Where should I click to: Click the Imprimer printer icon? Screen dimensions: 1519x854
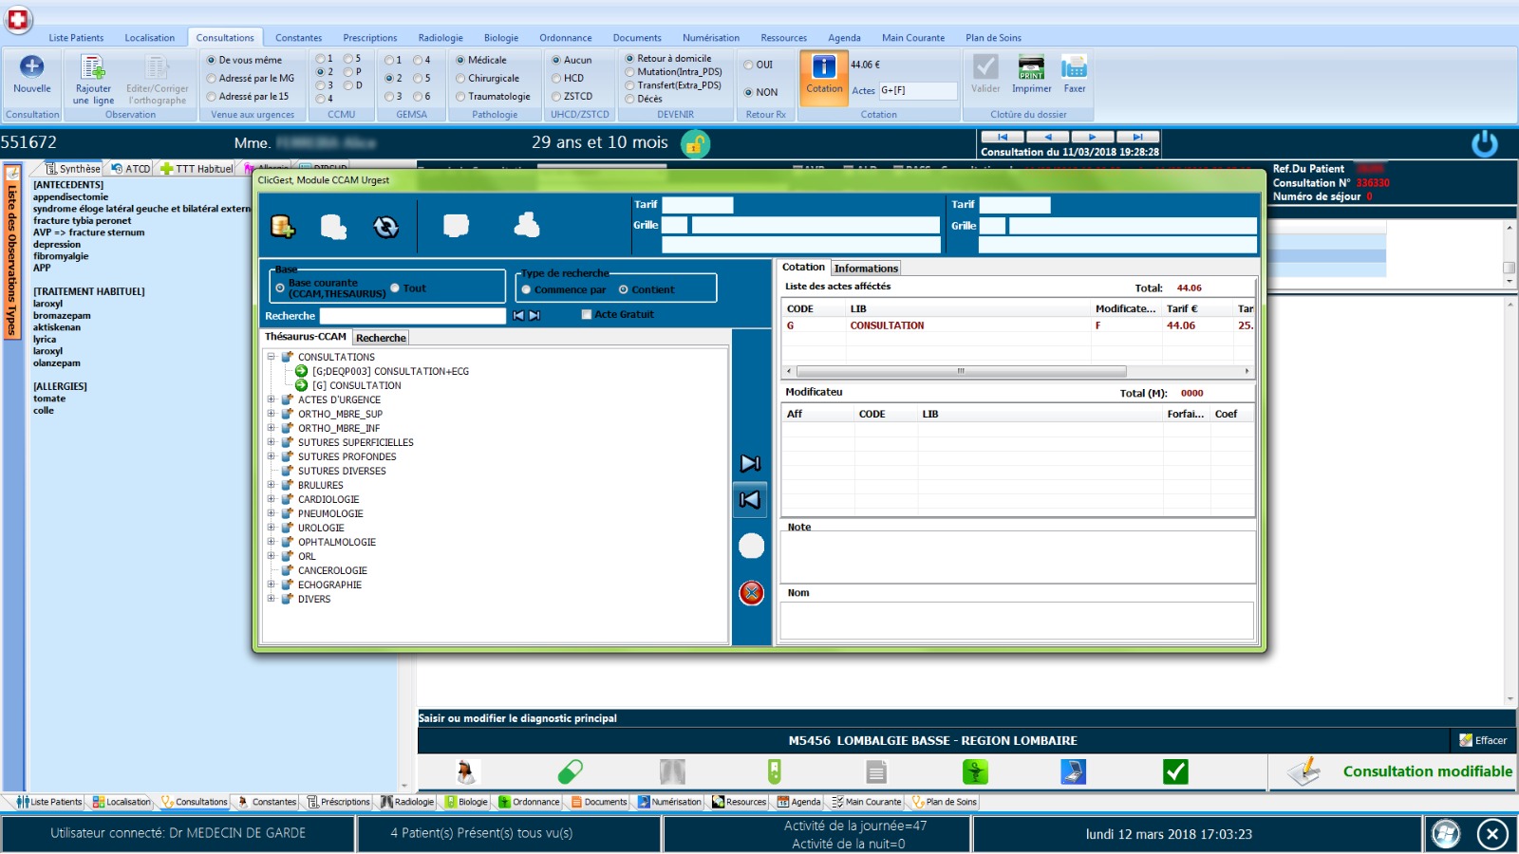tap(1031, 66)
